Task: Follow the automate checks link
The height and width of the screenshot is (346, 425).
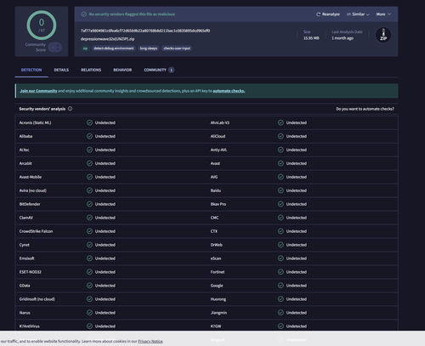Action: pyautogui.click(x=229, y=91)
